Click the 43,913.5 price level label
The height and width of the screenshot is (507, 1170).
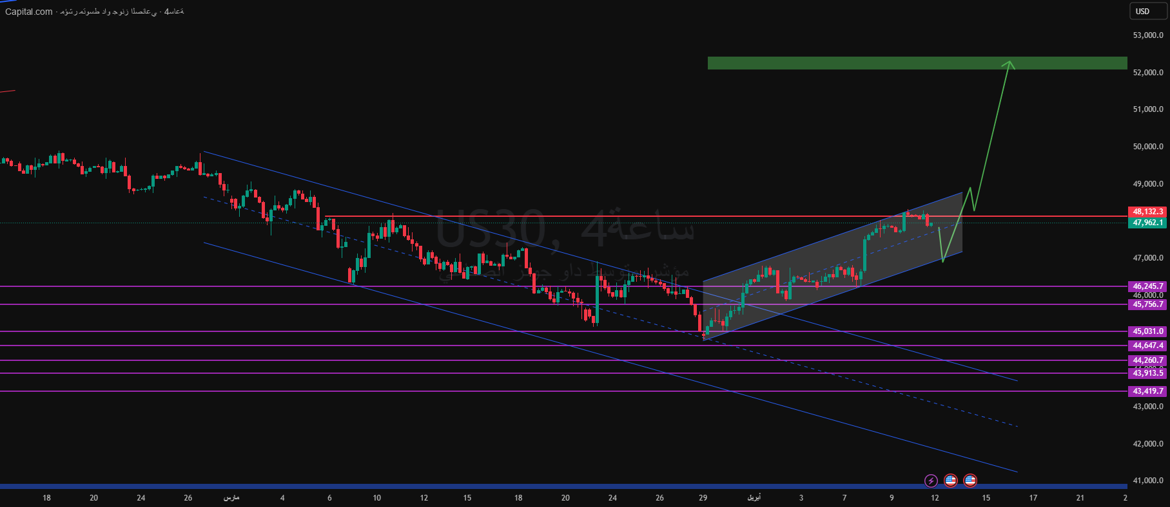coord(1147,373)
